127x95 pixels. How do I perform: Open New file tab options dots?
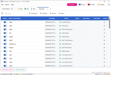pyautogui.click(x=47, y=9)
